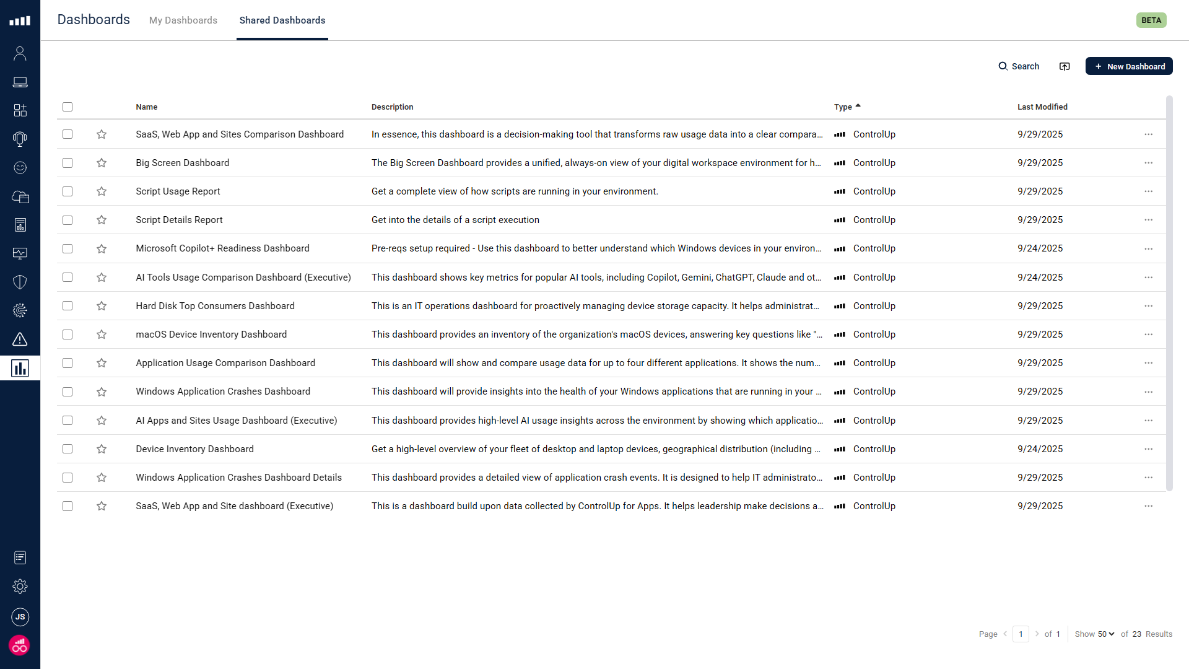Toggle the select-all checkbox in table header
This screenshot has width=1189, height=669.
coord(68,107)
